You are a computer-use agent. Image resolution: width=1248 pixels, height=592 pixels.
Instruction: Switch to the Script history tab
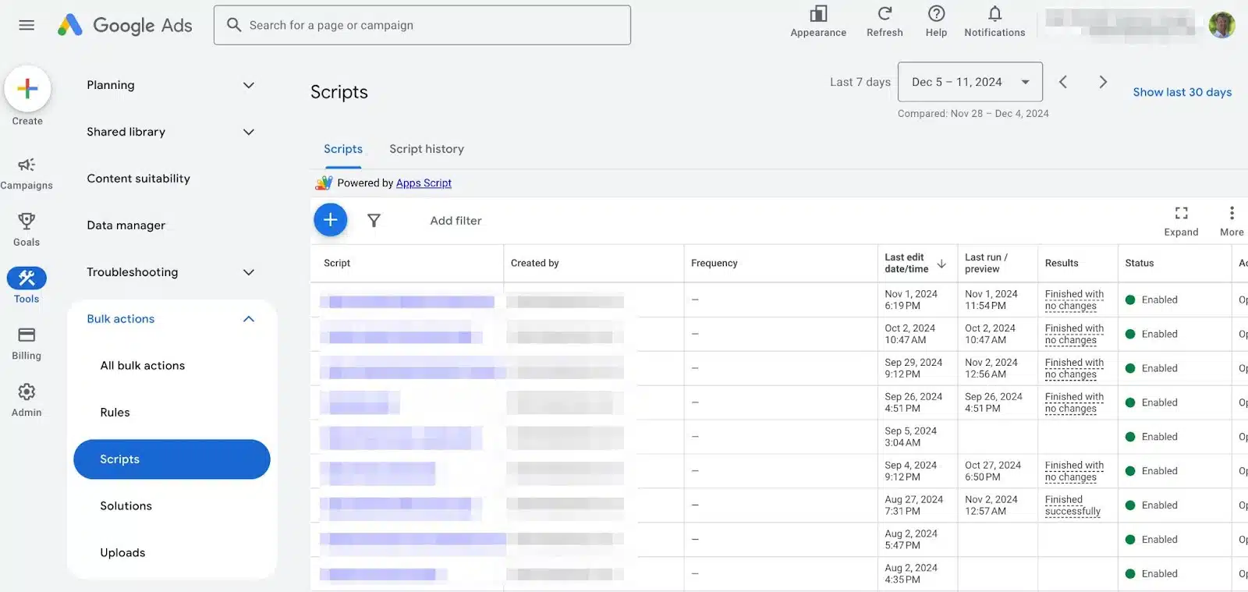tap(427, 149)
